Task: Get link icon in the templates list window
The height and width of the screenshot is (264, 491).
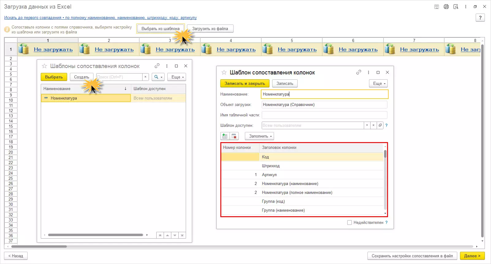Action: tap(157, 66)
